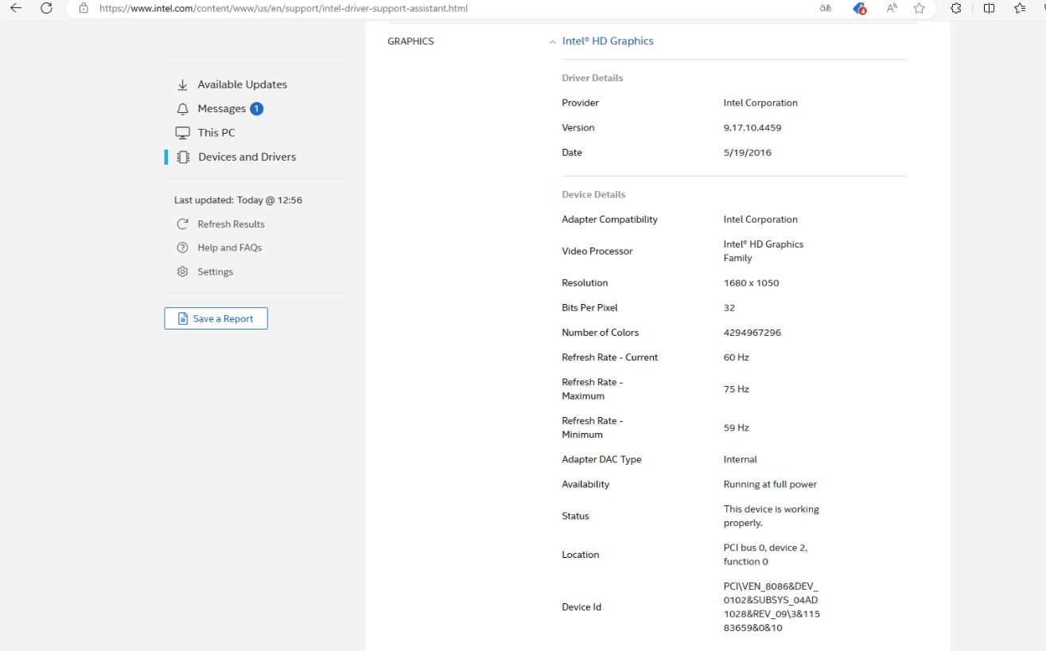Screen dimensions: 1046x651
Task: Open the Settings link in sidebar
Action: [215, 271]
